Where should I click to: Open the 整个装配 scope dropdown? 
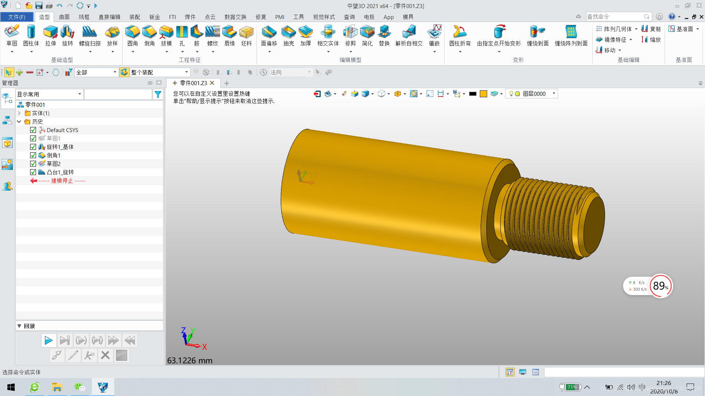click(159, 72)
